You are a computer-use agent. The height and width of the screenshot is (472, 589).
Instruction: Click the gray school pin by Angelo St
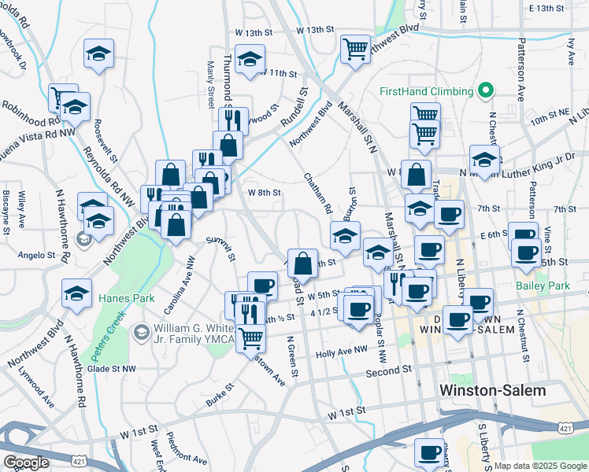tap(83, 240)
